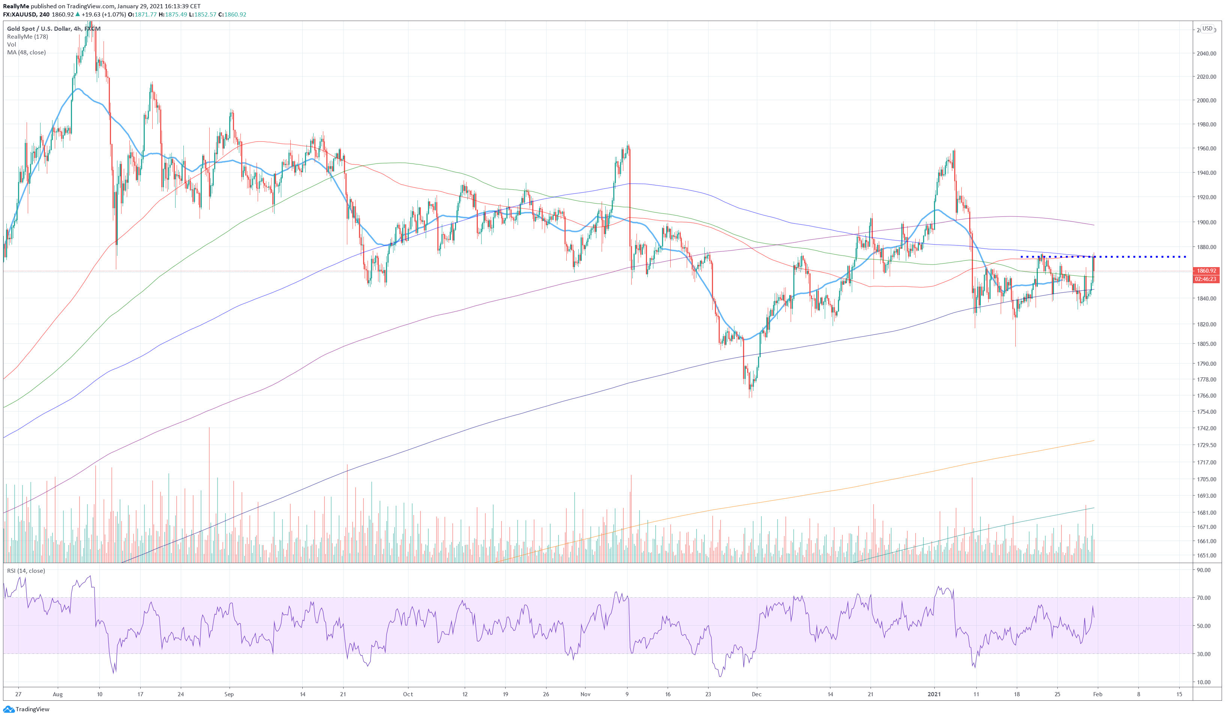The image size is (1225, 718).
Task: Click the 1840.00 price axis label
Action: pos(1206,299)
